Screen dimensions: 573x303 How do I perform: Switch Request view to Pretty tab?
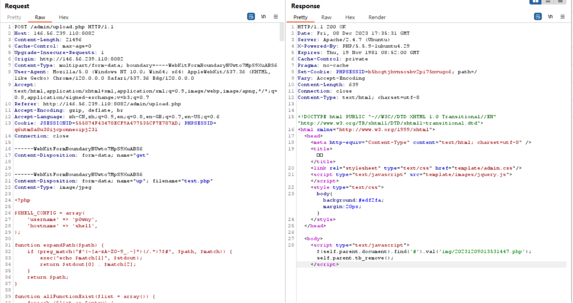14,17
